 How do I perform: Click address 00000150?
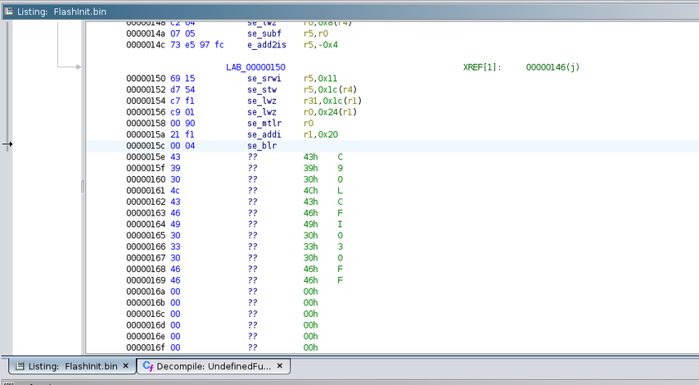(146, 79)
